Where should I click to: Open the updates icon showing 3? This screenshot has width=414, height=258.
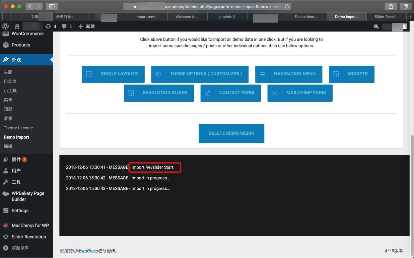pyautogui.click(x=51, y=26)
